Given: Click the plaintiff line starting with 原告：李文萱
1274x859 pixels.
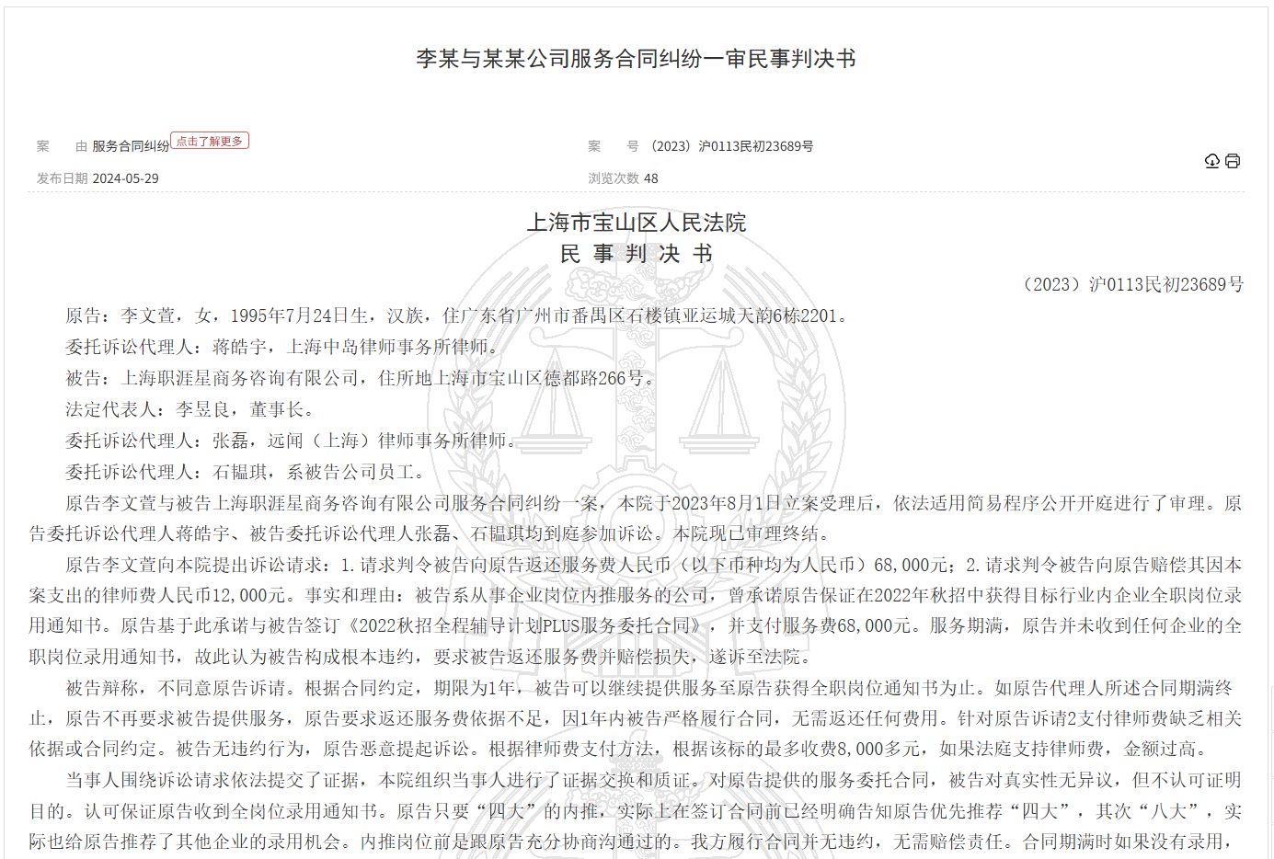Looking at the screenshot, I should point(455,315).
